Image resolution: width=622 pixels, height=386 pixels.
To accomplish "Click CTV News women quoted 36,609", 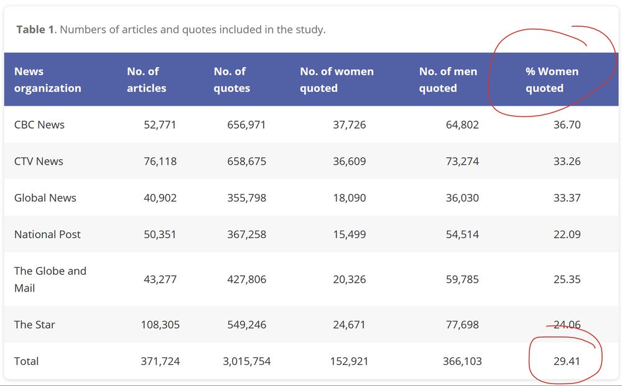I will [x=350, y=161].
